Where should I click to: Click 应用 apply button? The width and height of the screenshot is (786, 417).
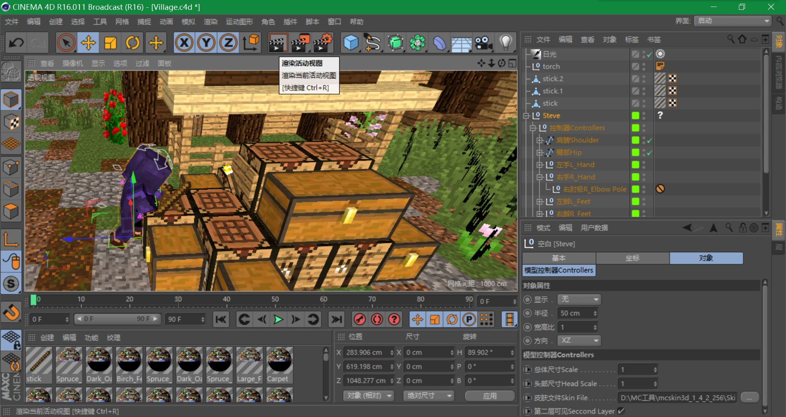pos(490,396)
